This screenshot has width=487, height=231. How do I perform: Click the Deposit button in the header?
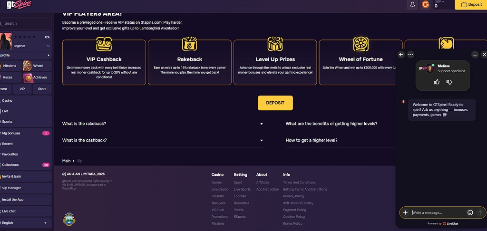click(471, 5)
